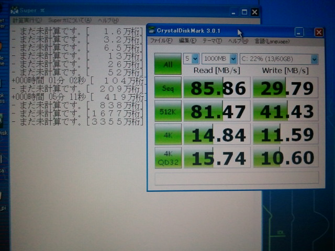This screenshot has width=335, height=251.
Task: Open the 1000MB test size dropdown
Action: pos(219,59)
